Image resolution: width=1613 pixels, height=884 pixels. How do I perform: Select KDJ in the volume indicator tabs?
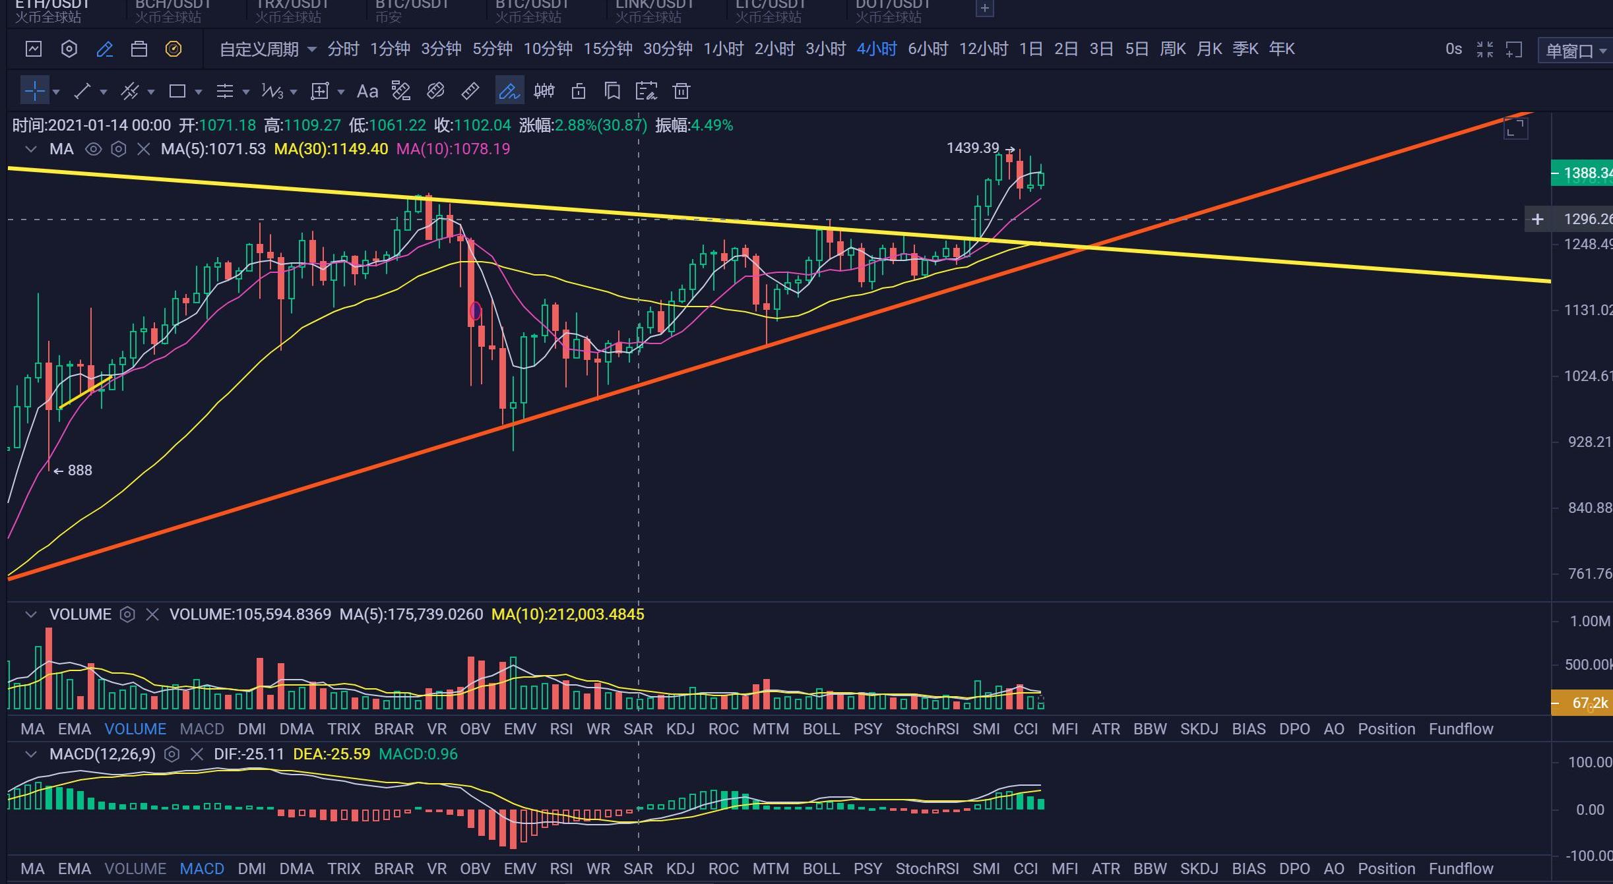click(680, 729)
